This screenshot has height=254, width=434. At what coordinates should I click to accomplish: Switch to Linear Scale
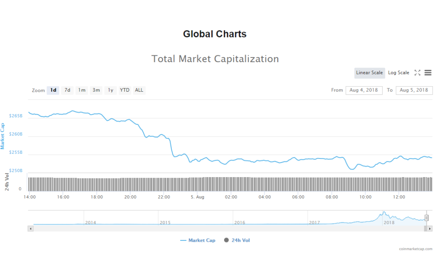point(370,73)
